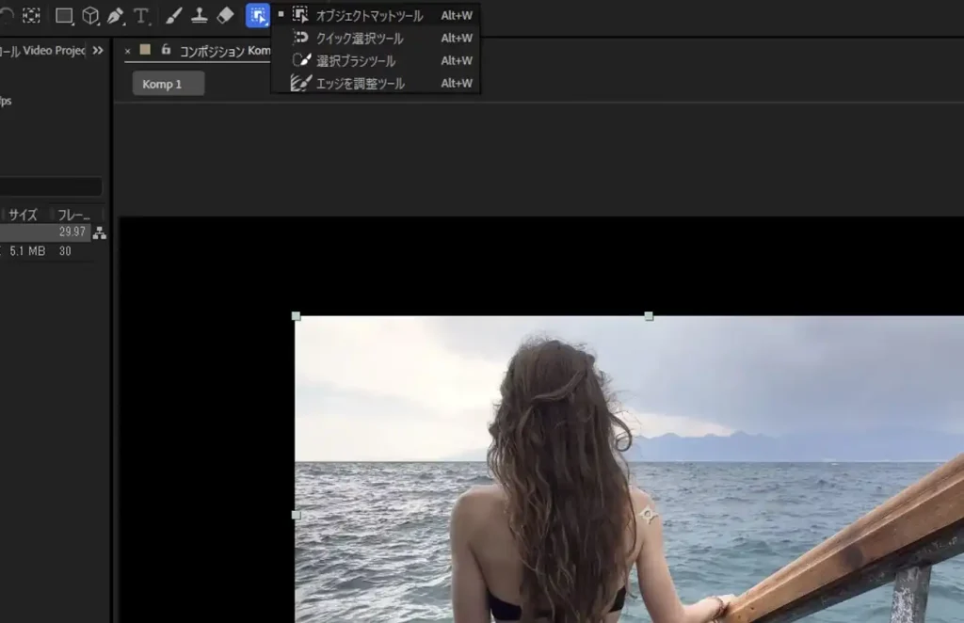This screenshot has width=964, height=623.
Task: Select the Type text tool
Action: click(x=142, y=16)
